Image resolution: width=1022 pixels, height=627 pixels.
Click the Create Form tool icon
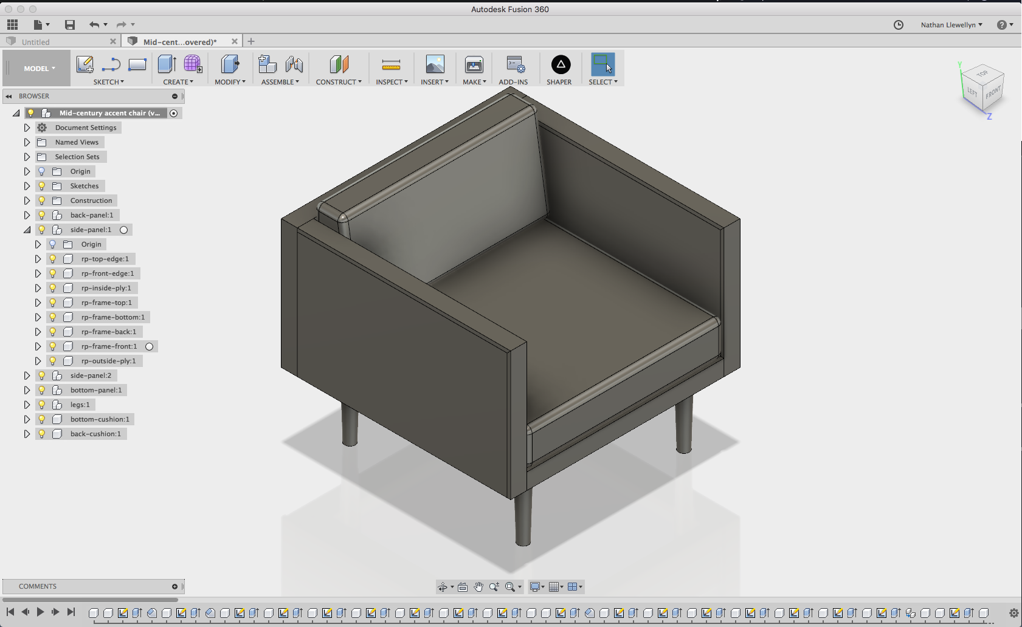click(193, 64)
